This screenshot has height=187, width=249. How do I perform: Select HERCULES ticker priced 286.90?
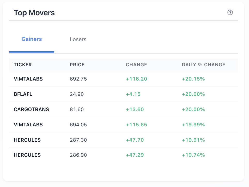27,155
